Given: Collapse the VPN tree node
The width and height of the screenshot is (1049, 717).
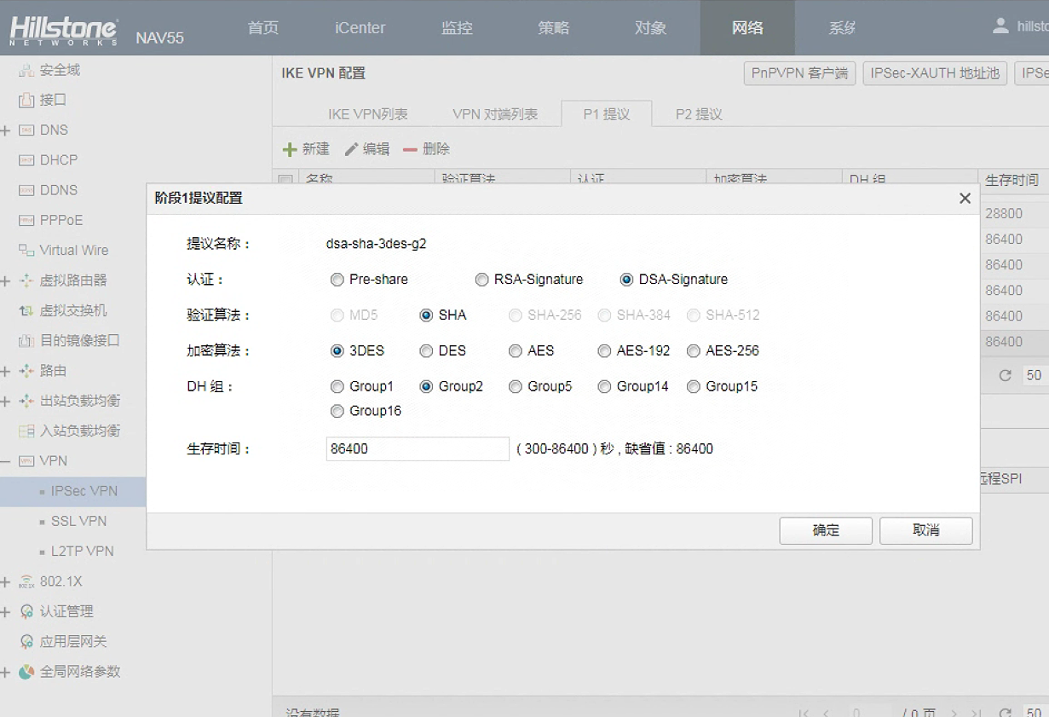Looking at the screenshot, I should coord(6,461).
